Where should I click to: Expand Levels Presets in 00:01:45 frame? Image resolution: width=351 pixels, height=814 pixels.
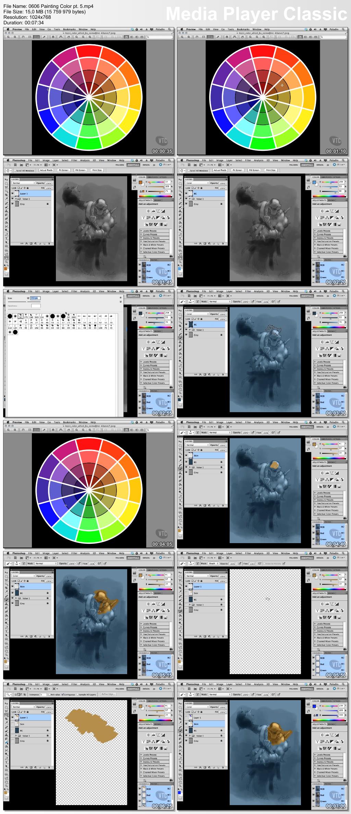pos(141,231)
